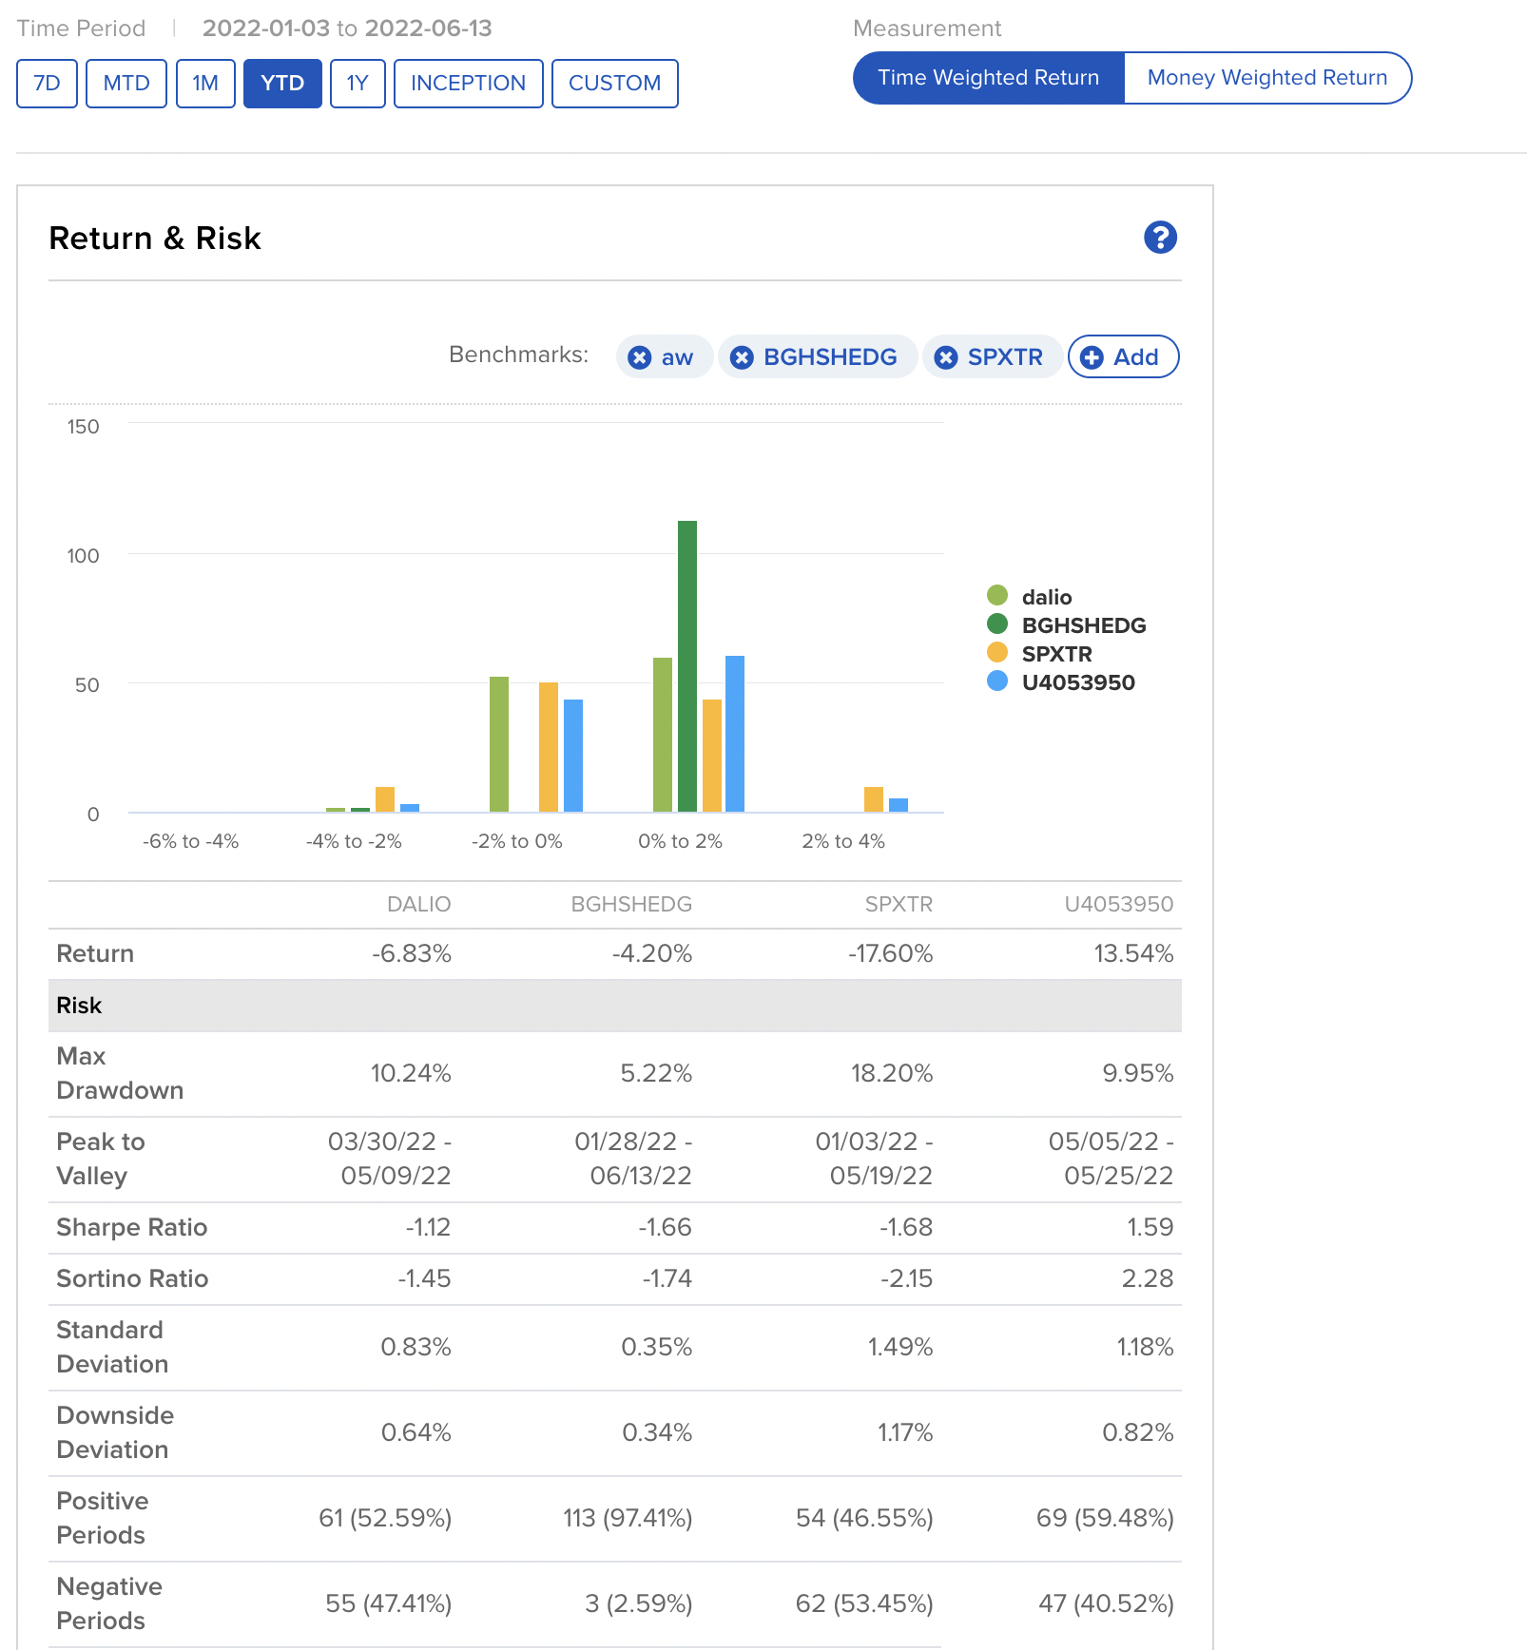Show returns since INCEPTION

pos(468,84)
